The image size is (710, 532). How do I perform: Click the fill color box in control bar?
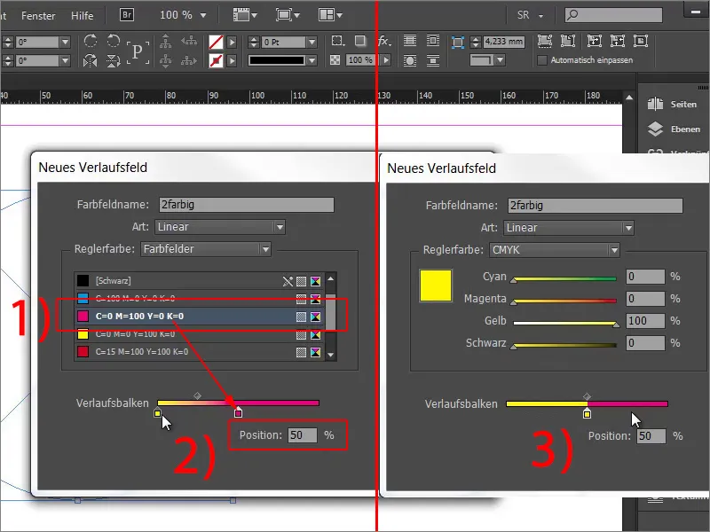coord(216,42)
